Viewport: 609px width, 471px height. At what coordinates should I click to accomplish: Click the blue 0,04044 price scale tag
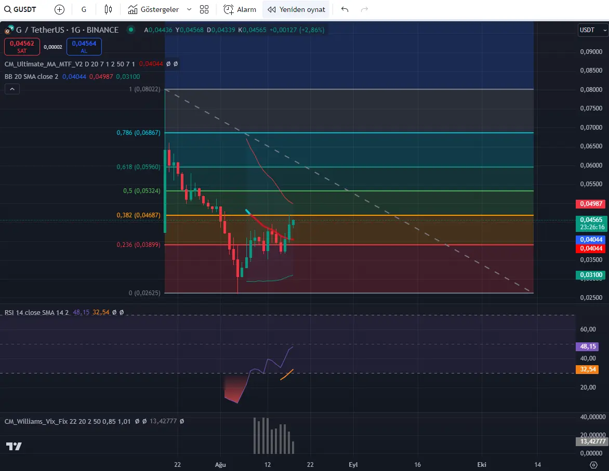pos(591,240)
